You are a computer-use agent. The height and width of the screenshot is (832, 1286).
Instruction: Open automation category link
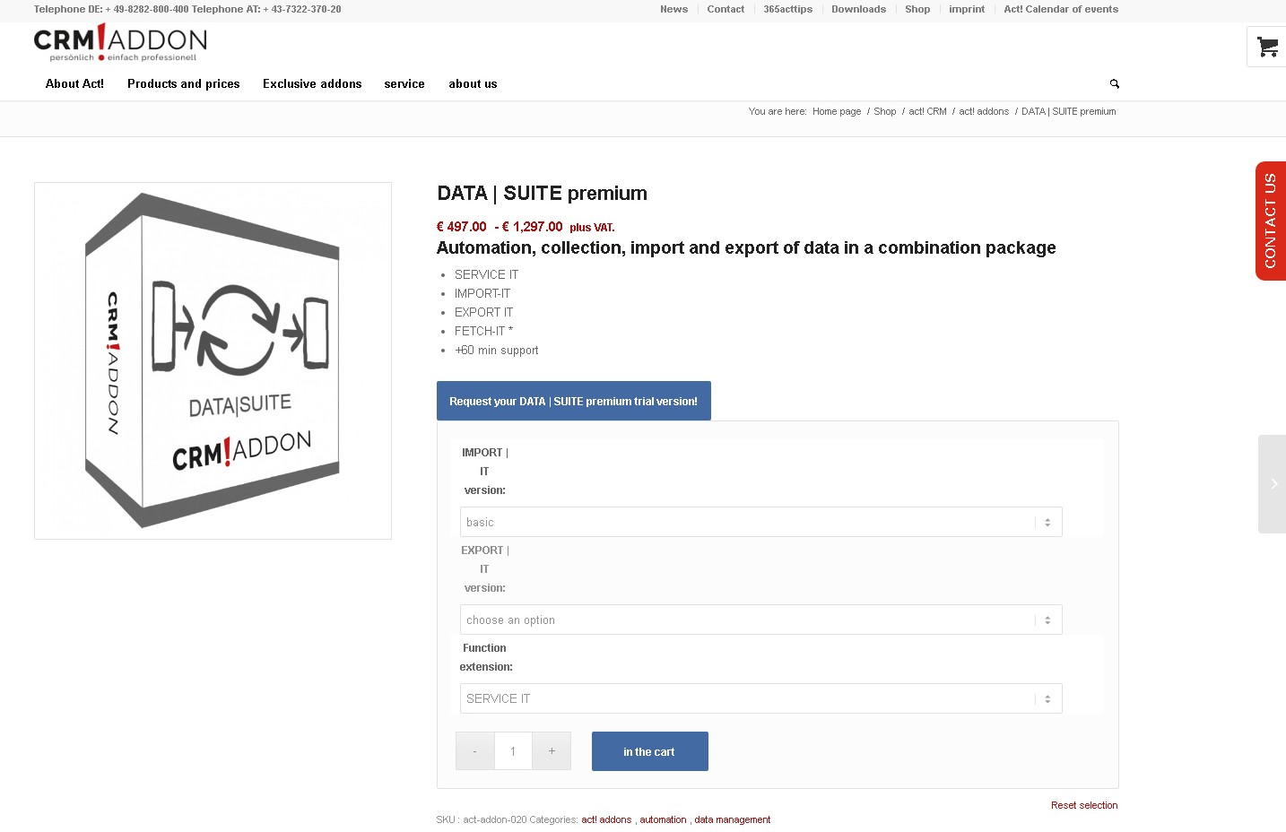coord(663,819)
